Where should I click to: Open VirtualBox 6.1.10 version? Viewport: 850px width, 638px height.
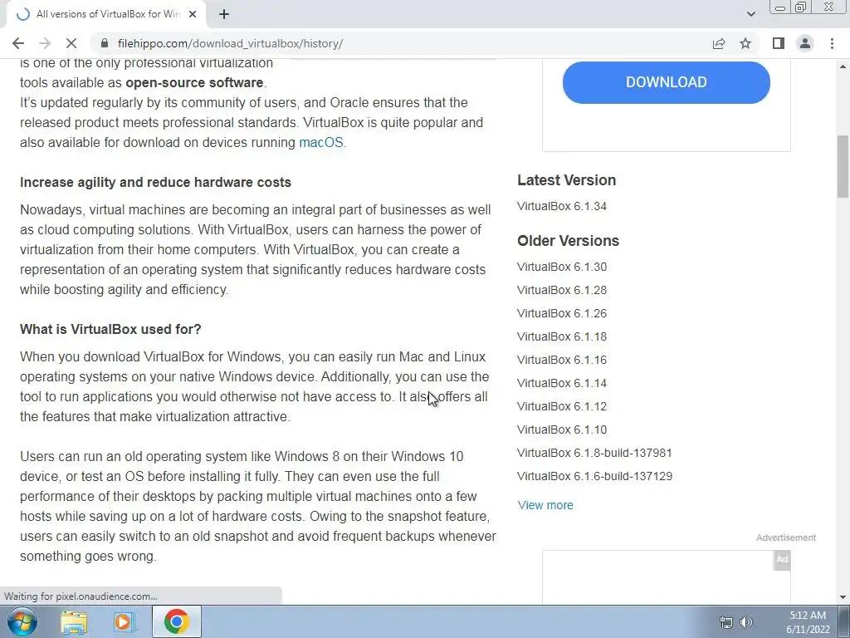(x=562, y=429)
